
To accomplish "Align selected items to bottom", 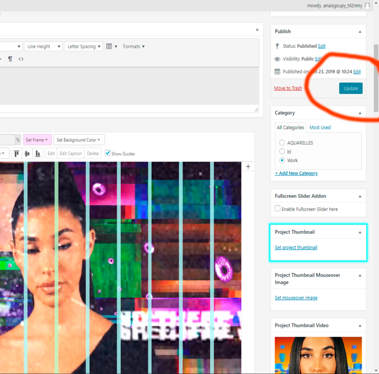I will click(37, 154).
